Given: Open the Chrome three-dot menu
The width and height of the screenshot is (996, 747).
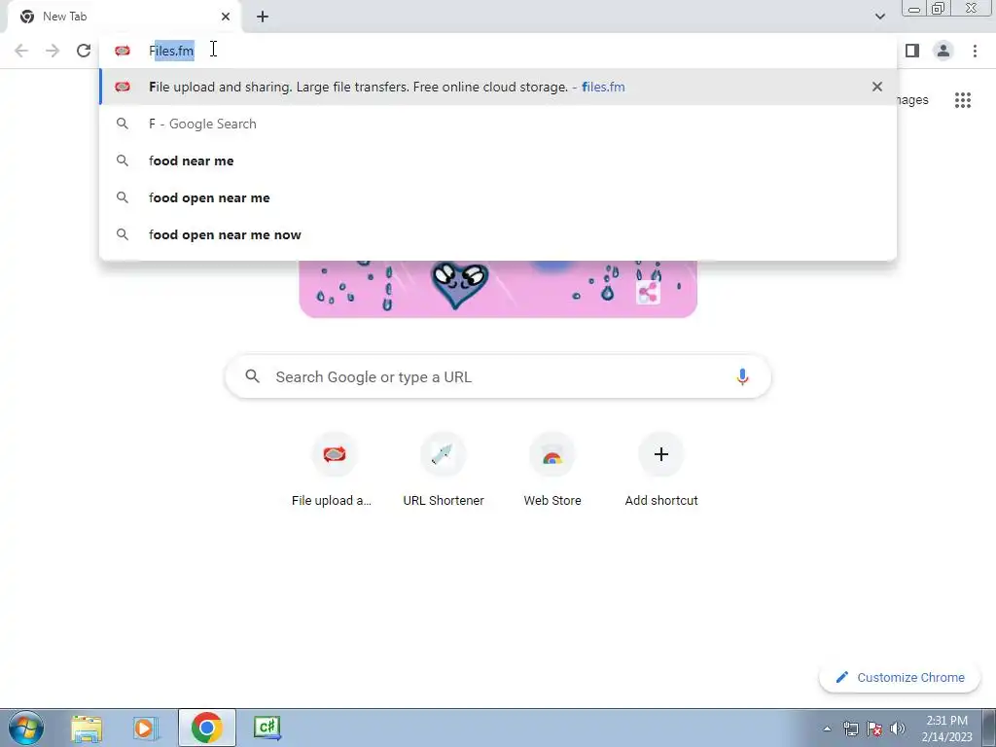Looking at the screenshot, I should coord(975,51).
